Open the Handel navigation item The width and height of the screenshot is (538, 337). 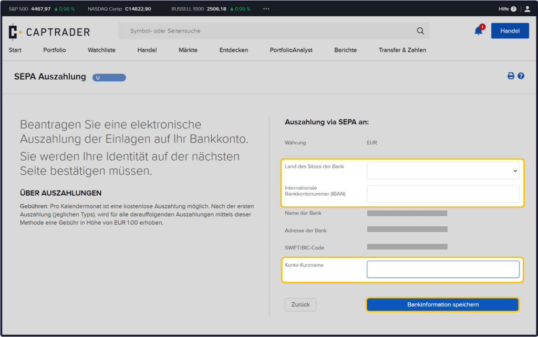click(147, 50)
